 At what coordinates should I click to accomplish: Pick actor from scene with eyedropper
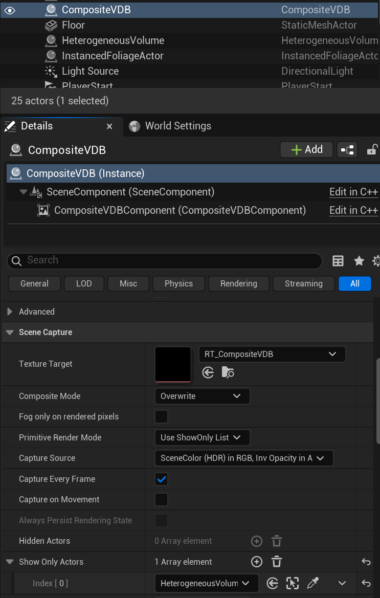point(312,583)
